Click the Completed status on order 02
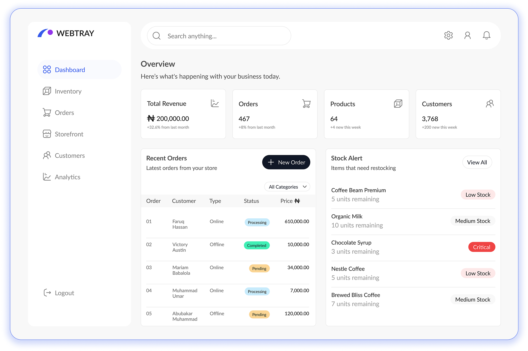Viewport: 528px width, 351px height. (257, 246)
